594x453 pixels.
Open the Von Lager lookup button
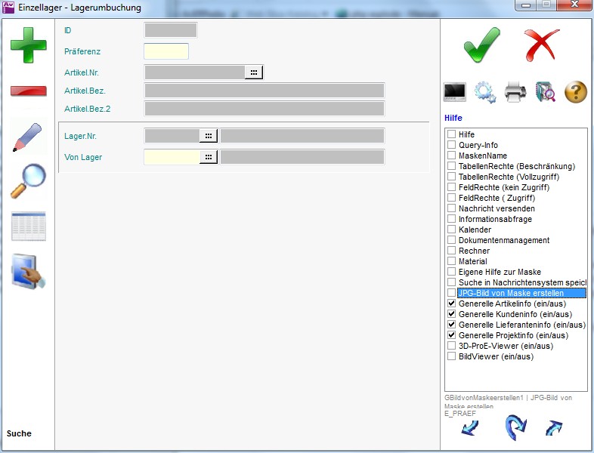click(209, 157)
